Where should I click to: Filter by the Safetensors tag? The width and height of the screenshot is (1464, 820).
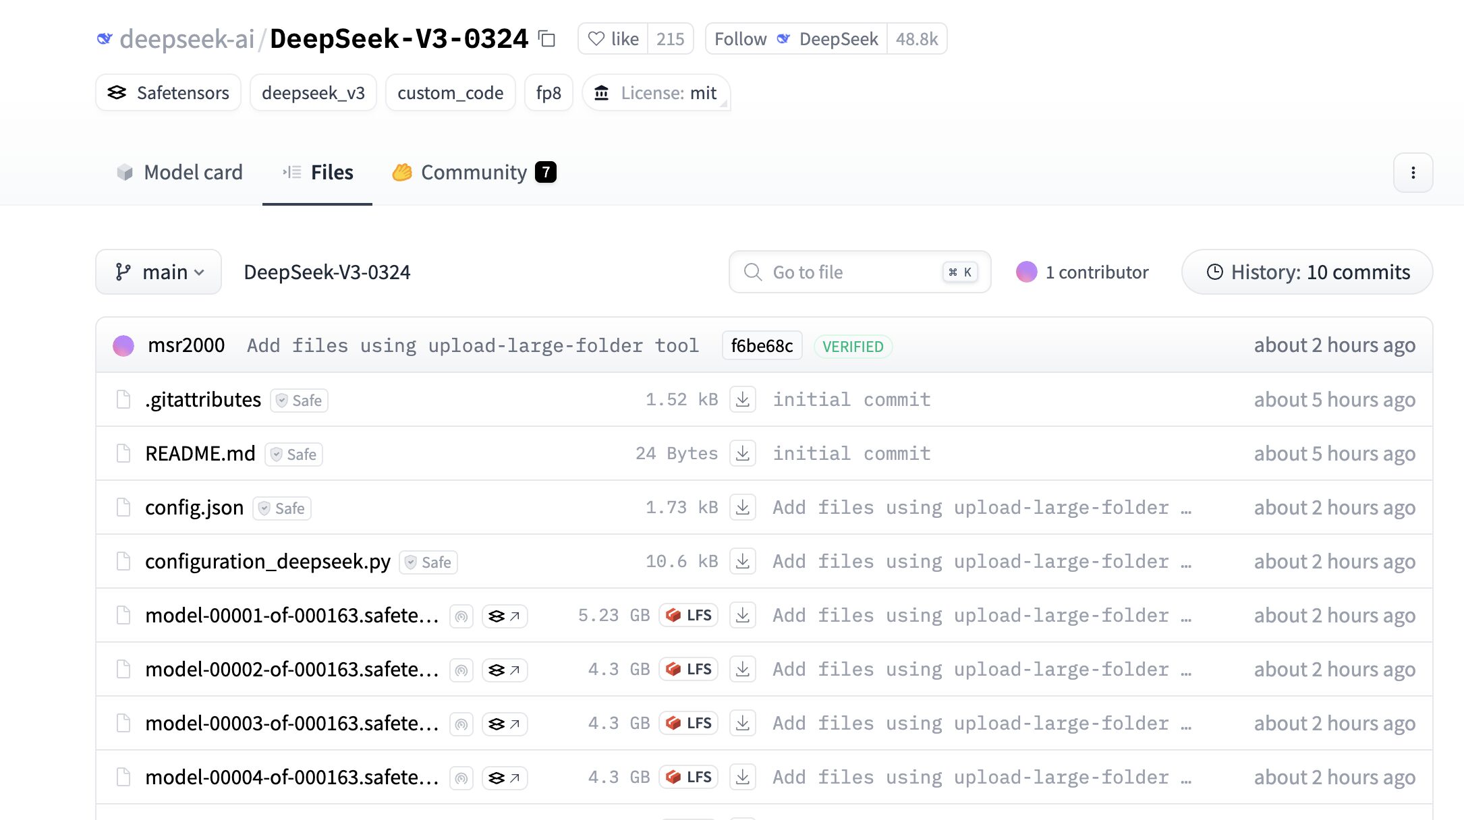(x=168, y=93)
